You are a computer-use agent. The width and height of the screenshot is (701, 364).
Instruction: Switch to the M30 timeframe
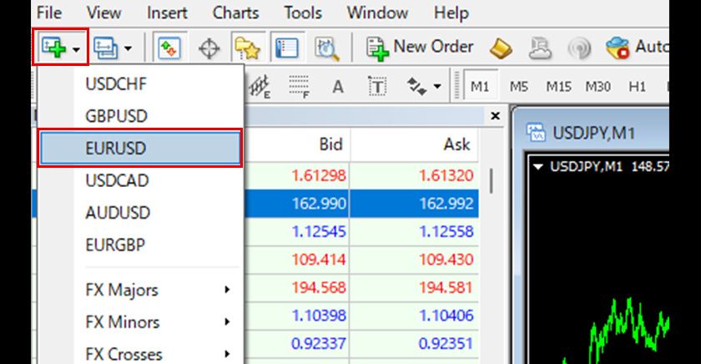598,87
